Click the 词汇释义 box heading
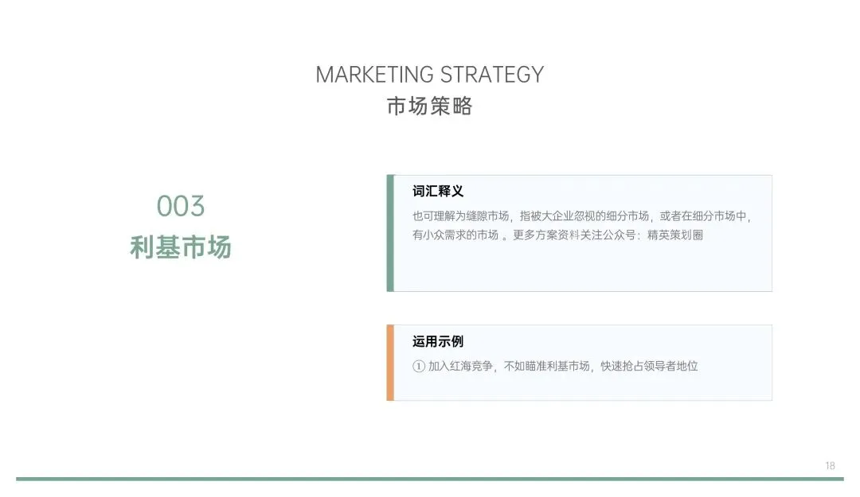The image size is (860, 497). (x=438, y=191)
